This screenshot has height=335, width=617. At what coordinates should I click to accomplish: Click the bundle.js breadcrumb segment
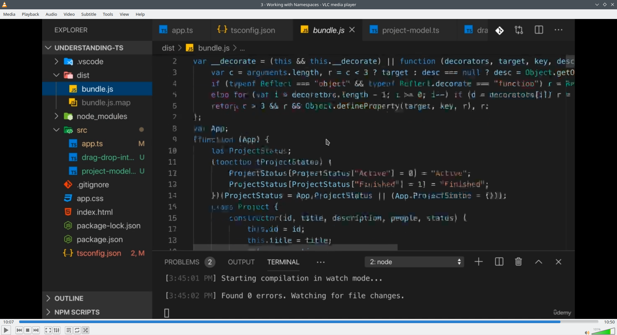213,48
